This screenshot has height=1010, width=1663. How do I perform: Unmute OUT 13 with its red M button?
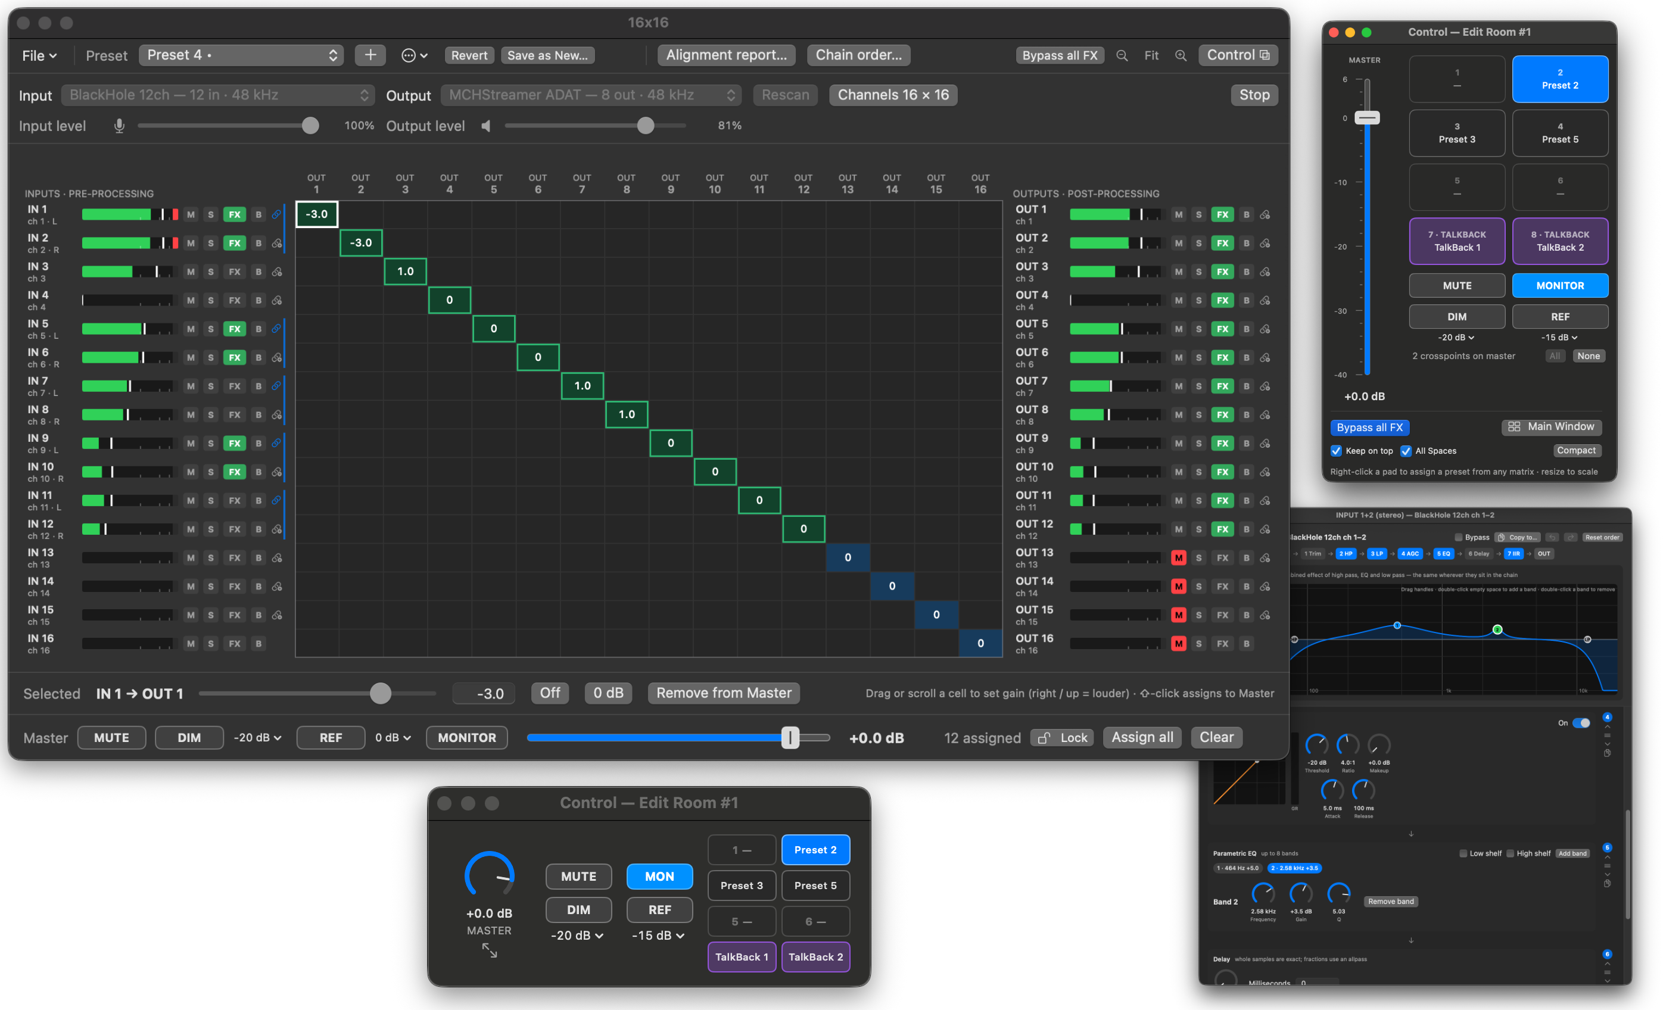point(1178,558)
